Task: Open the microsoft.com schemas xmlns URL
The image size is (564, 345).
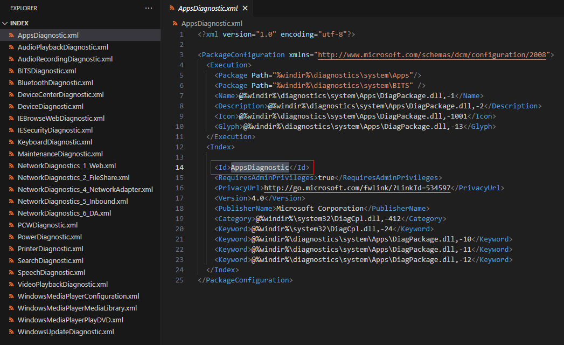Action: click(x=433, y=55)
